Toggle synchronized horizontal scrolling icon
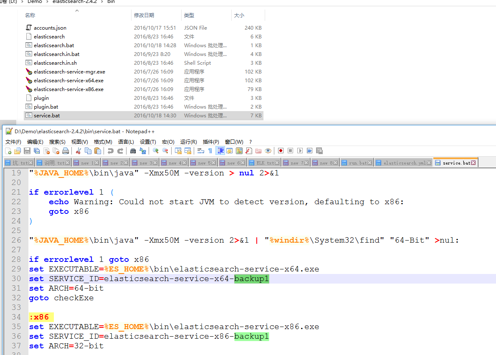 188,151
